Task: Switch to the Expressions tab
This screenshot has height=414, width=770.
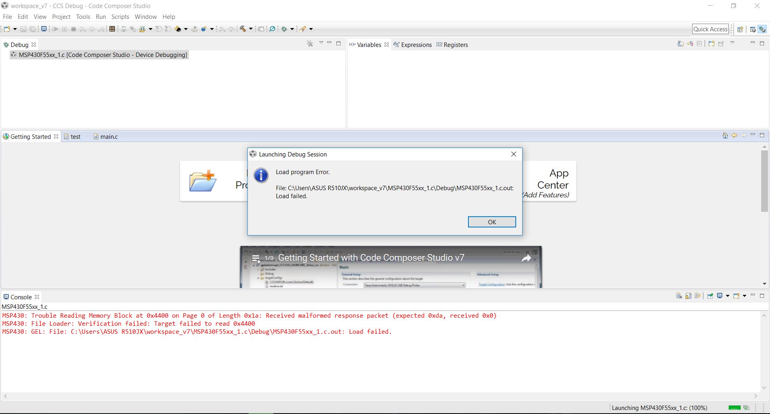Action: (x=412, y=45)
